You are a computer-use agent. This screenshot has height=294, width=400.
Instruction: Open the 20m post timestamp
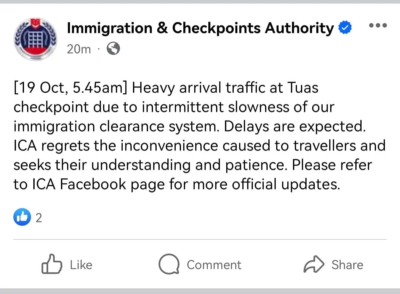pos(79,49)
